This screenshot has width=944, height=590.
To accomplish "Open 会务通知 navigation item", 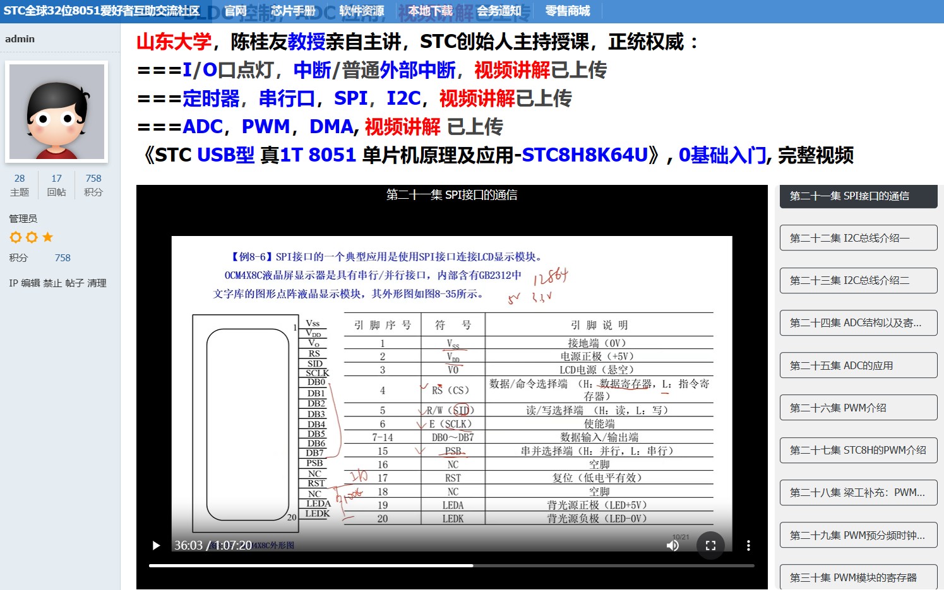I will tap(499, 11).
